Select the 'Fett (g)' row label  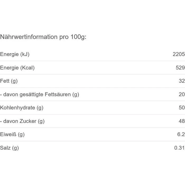(9, 81)
